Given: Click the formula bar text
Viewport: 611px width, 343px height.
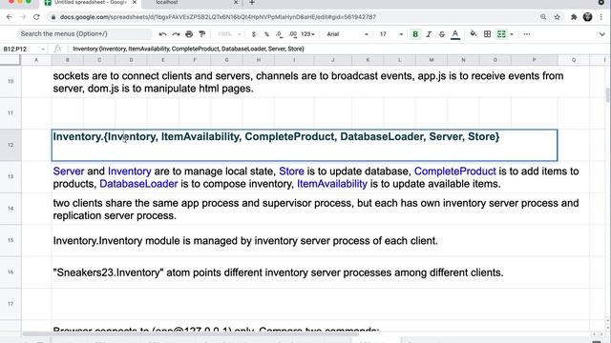Looking at the screenshot, I should (188, 49).
